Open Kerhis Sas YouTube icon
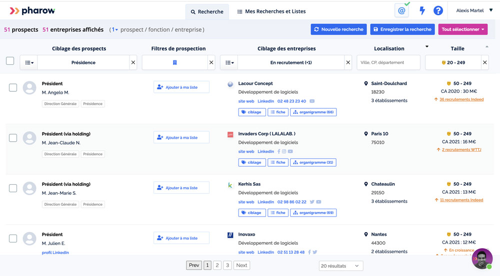The height and width of the screenshot is (276, 500). tap(318, 202)
